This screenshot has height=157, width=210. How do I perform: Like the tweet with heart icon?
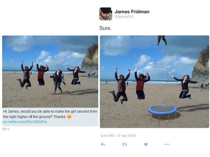tap(146, 144)
